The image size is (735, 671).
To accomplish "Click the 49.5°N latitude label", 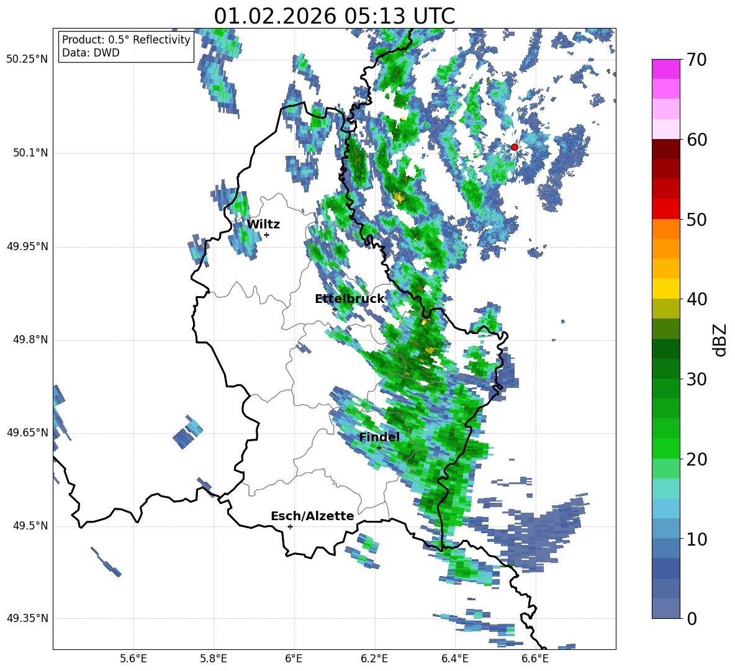I will coord(30,526).
